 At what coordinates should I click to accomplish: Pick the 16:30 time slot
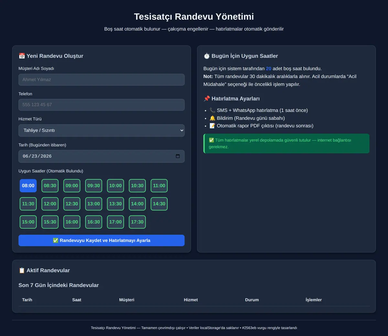(x=94, y=222)
